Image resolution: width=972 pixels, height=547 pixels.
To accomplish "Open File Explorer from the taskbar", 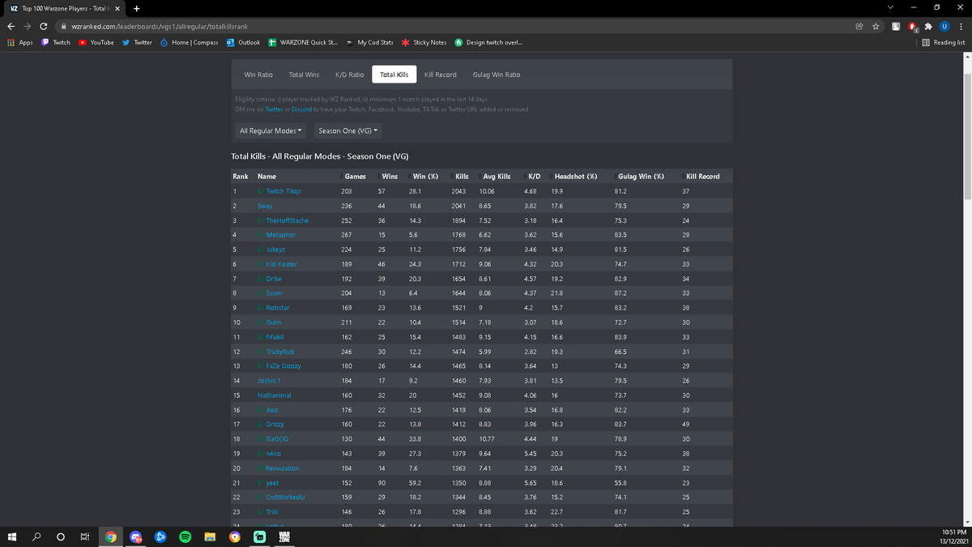I will [x=210, y=536].
